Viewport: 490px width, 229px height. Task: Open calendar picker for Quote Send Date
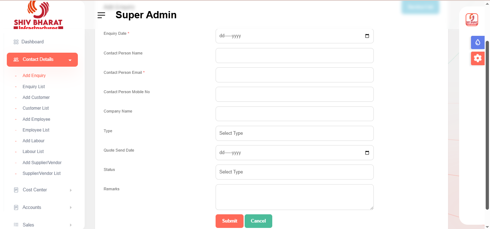pos(367,153)
